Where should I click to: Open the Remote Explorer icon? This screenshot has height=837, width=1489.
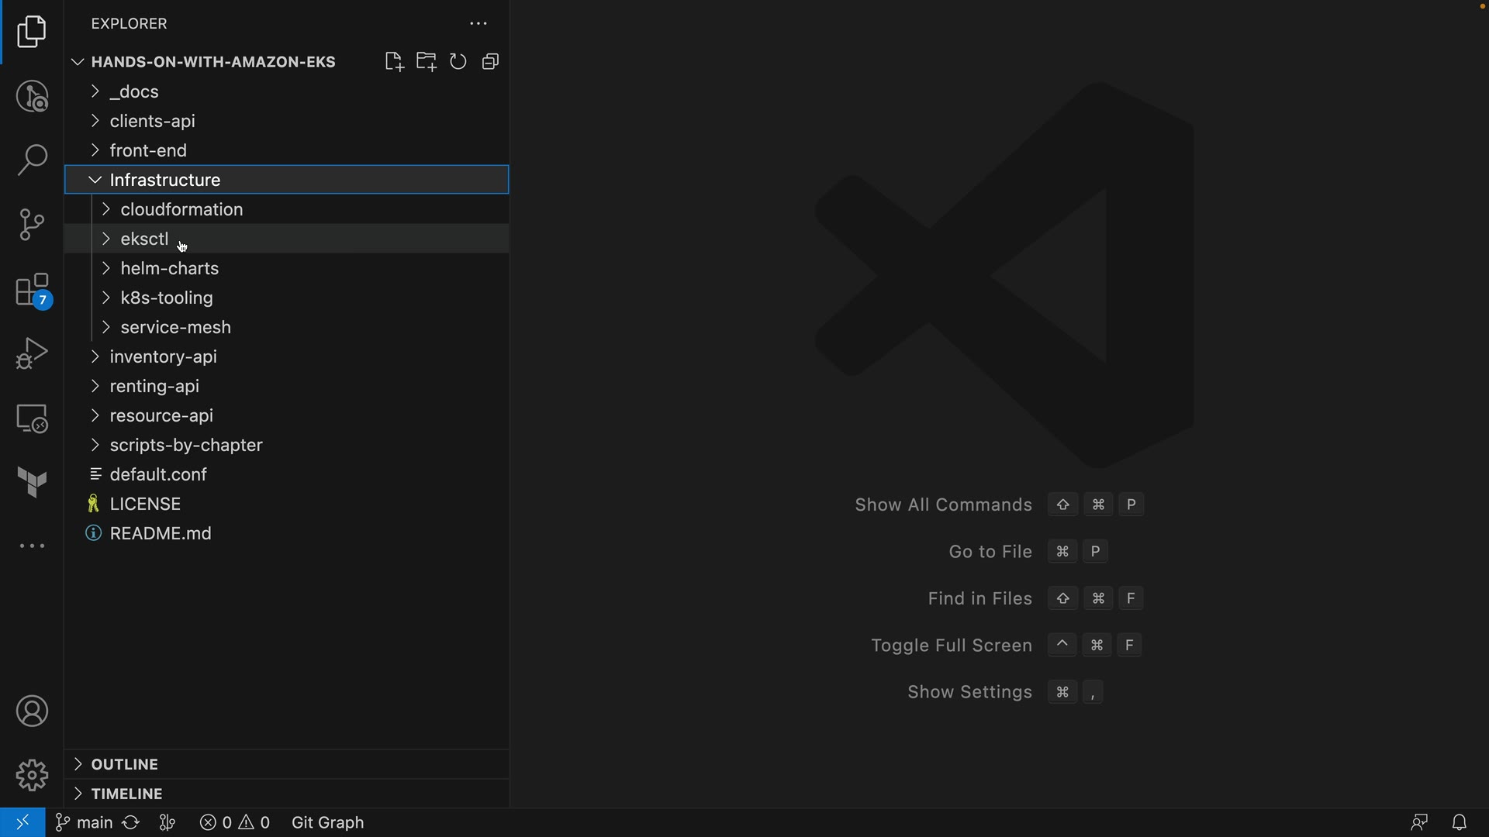[32, 418]
